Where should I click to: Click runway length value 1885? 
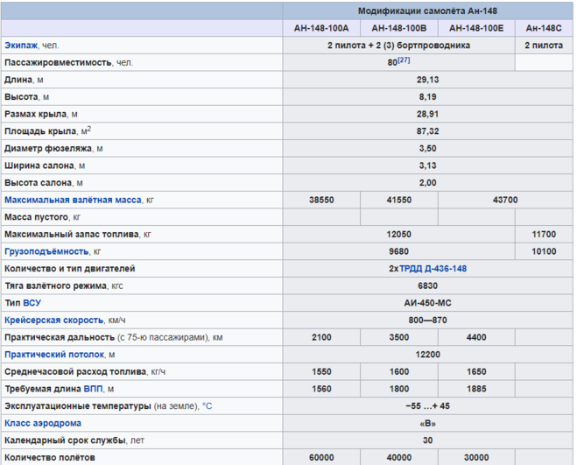(476, 389)
